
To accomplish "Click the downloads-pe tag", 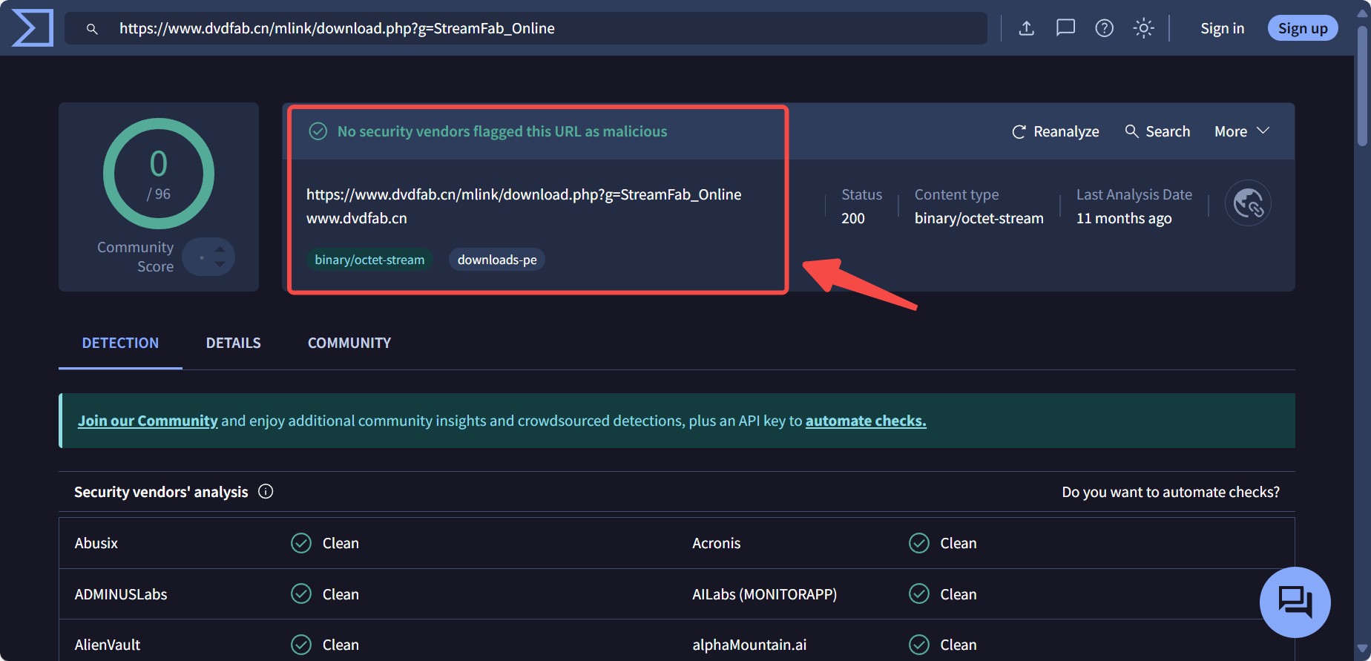I will 496,260.
